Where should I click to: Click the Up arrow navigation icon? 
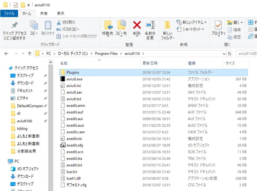[30, 54]
